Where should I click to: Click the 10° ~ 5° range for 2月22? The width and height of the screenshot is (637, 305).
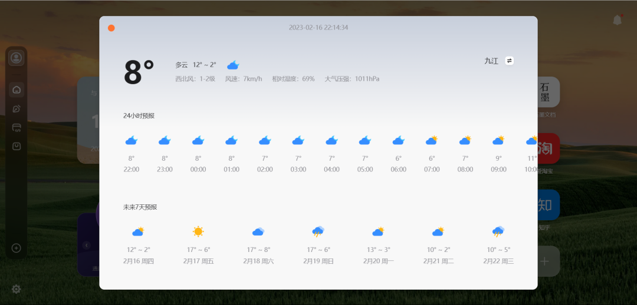(x=498, y=250)
